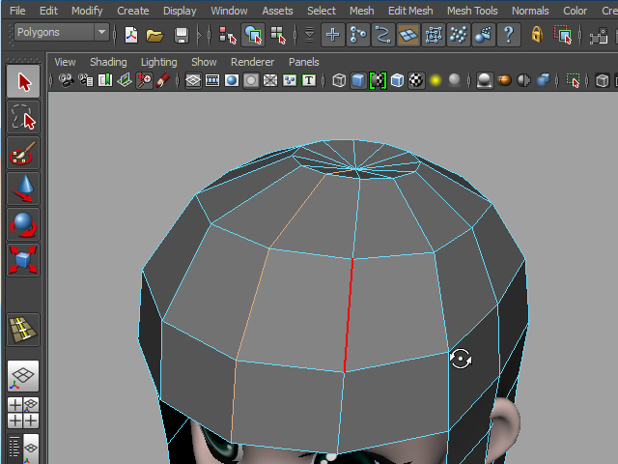Open the Normals menu

pyautogui.click(x=530, y=11)
